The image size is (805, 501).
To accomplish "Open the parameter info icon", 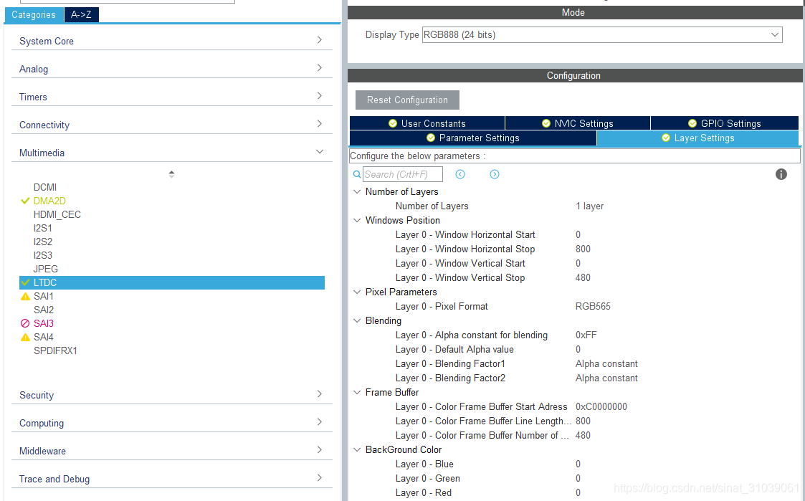I will coord(781,175).
